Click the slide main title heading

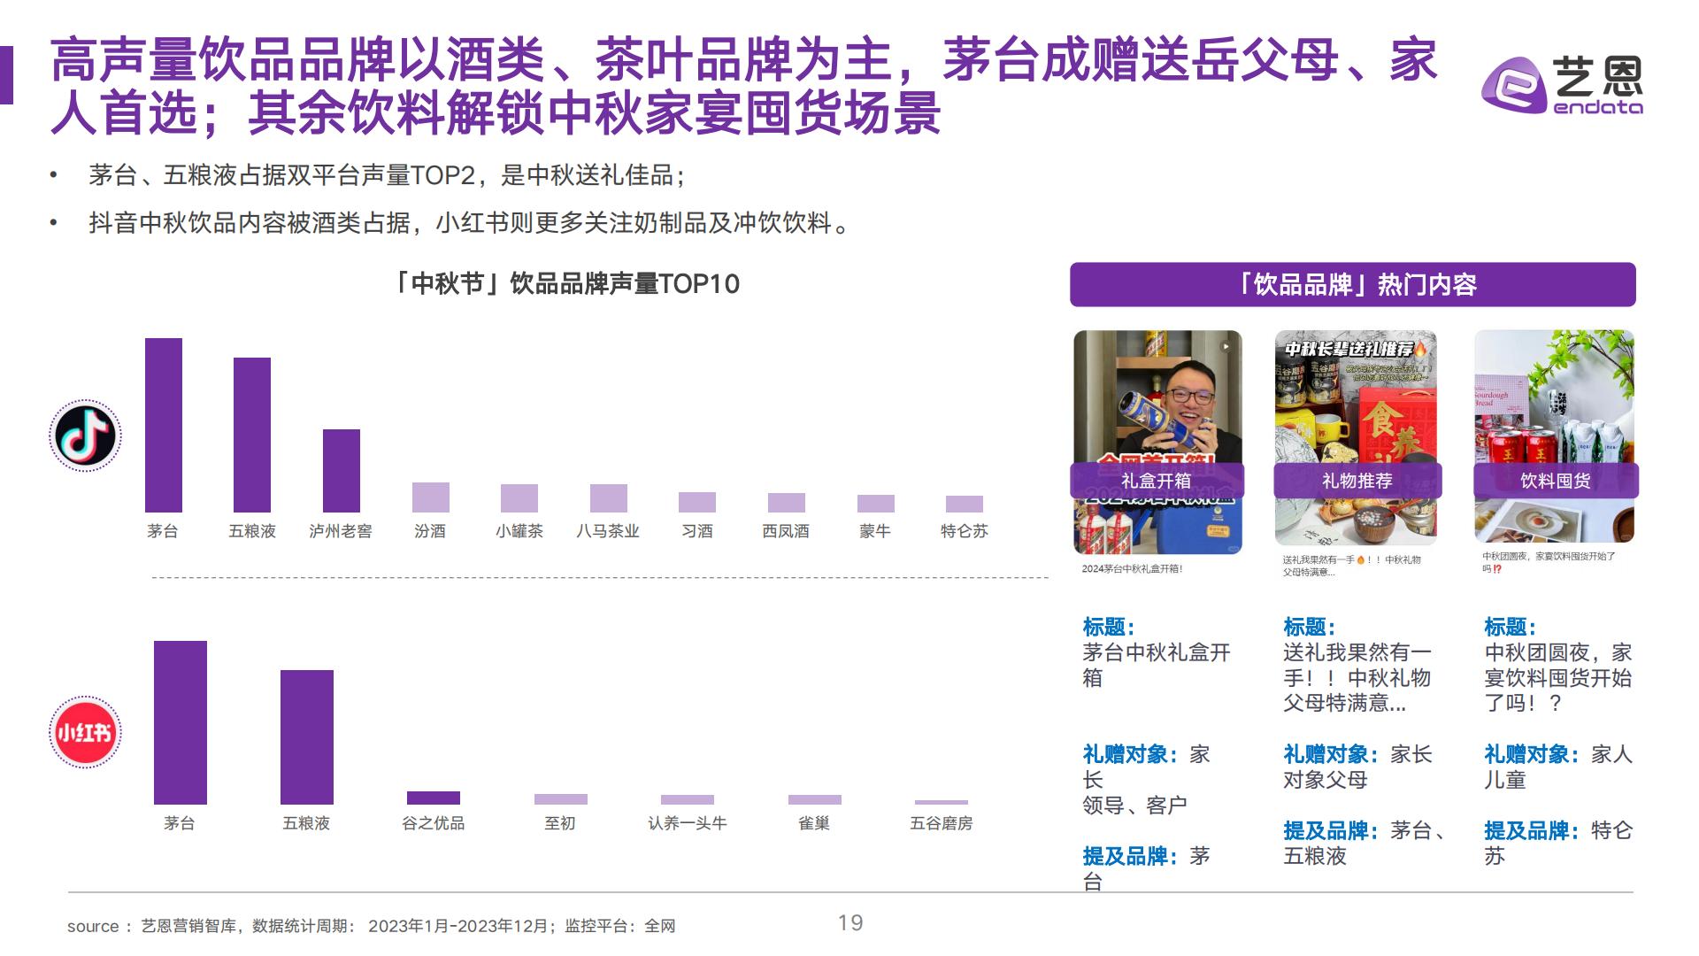[x=743, y=87]
